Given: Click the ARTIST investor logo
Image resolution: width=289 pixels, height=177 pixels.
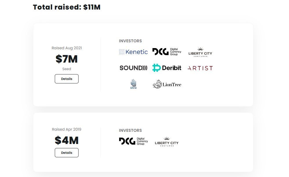Looking at the screenshot, I should [x=200, y=68].
